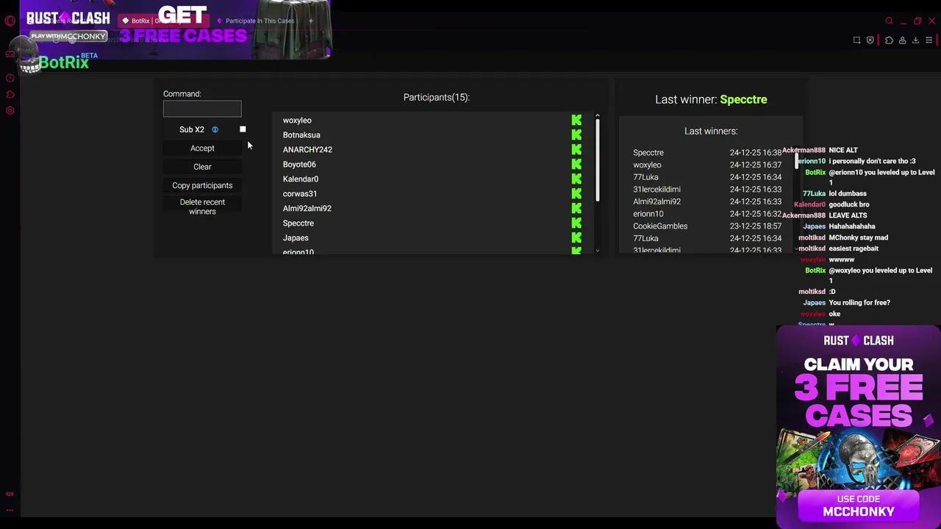Click the Participants(15) heading
The image size is (941, 529).
tap(436, 97)
